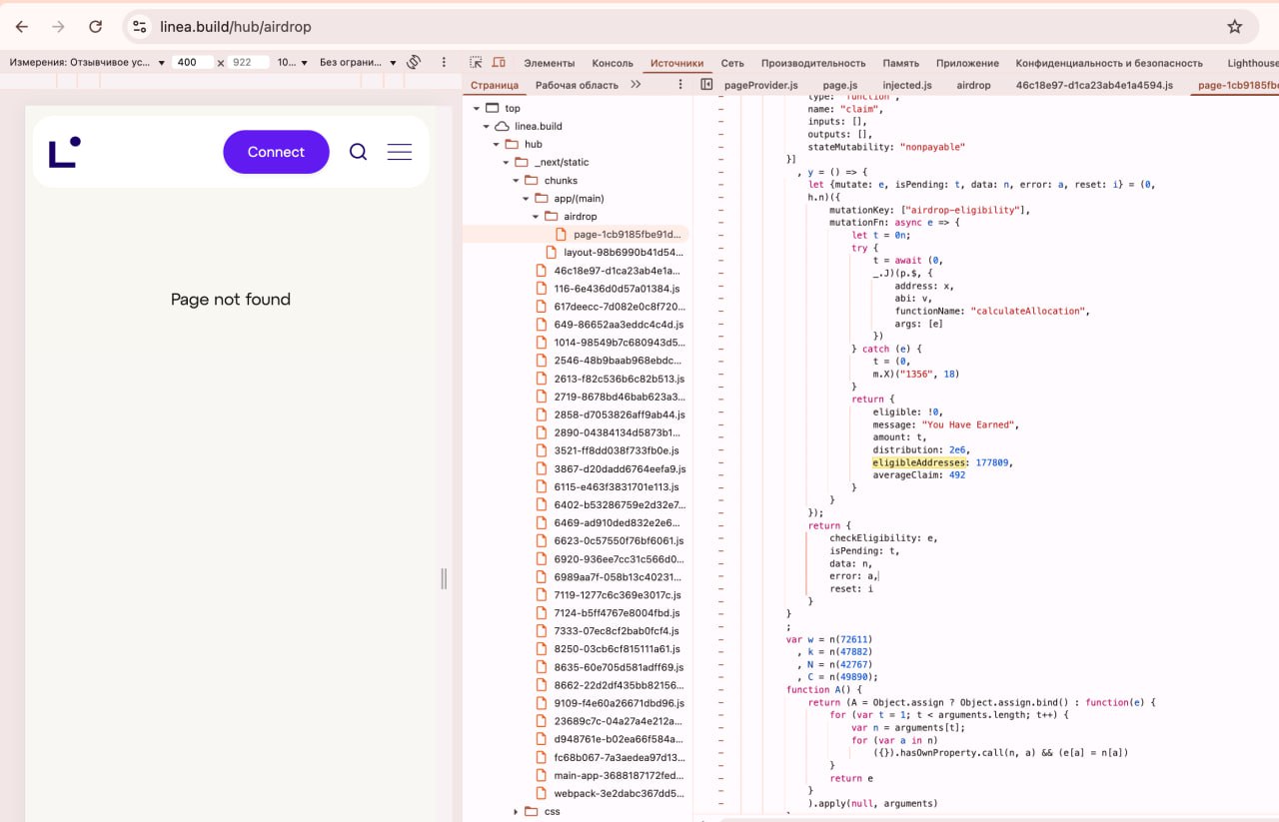Open the zoom percentage dropdown

[x=291, y=62]
